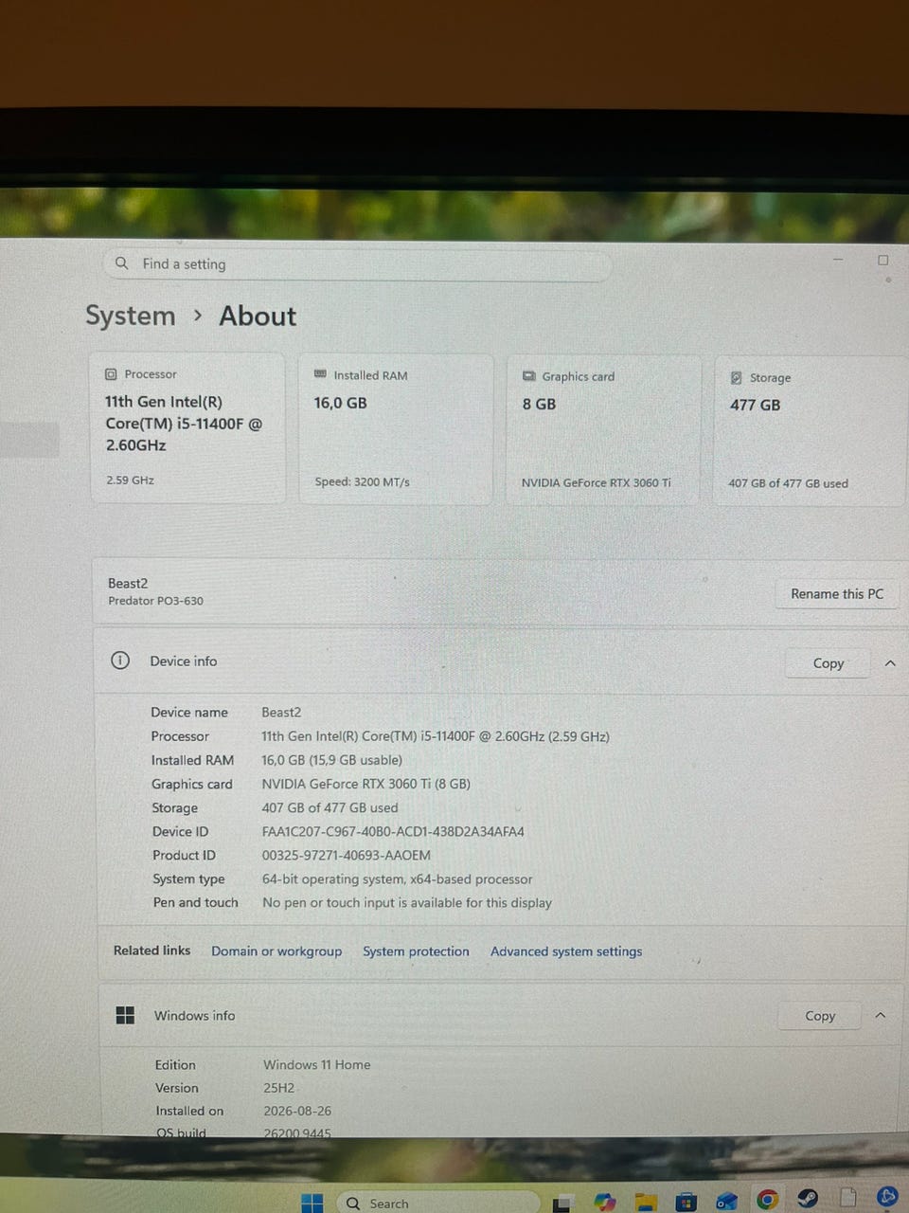Select the Device ID value text
The height and width of the screenshot is (1213, 909).
tap(393, 832)
